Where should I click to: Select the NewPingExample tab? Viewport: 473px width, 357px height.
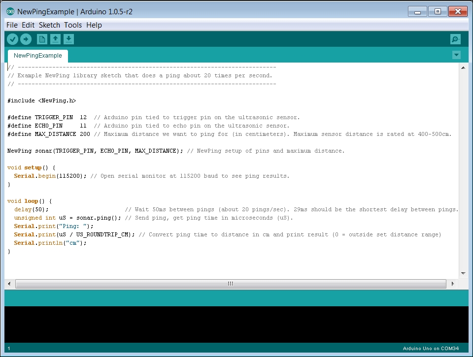point(38,56)
